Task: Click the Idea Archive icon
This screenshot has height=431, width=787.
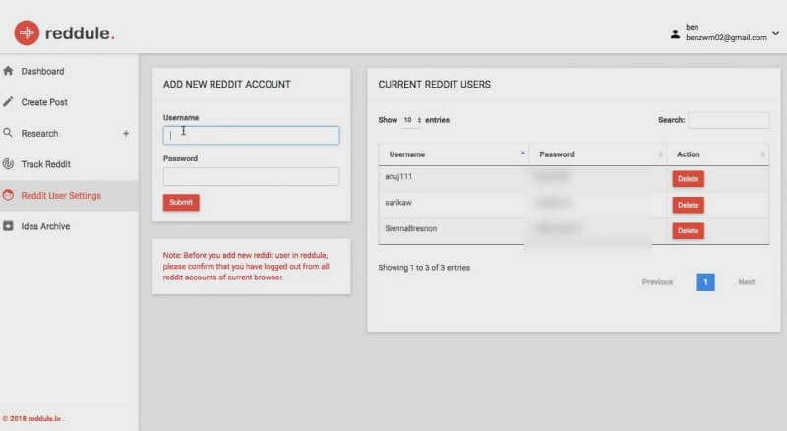Action: 8,226
